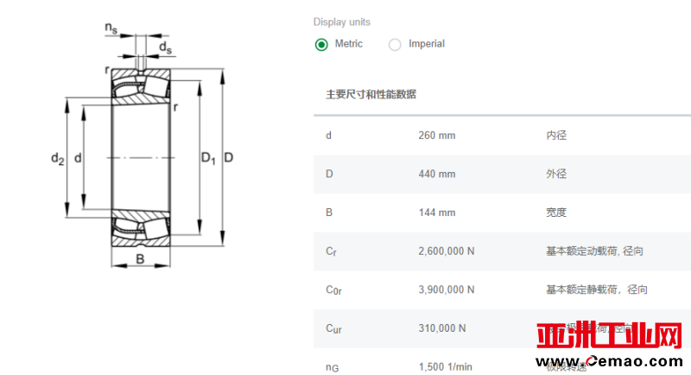691x375 pixels.
Task: Click the '2,600,000 N' value
Action: (447, 251)
